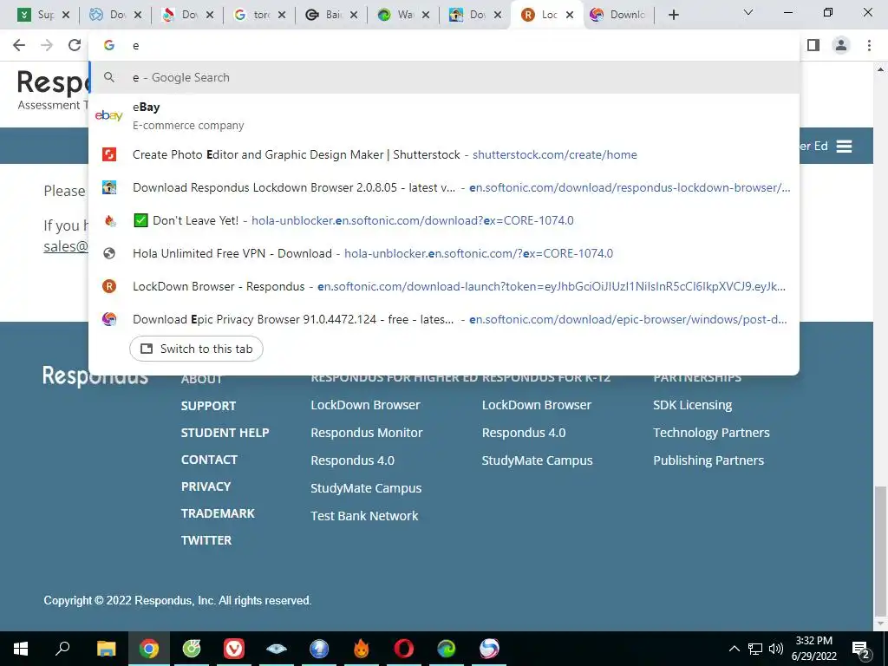Viewport: 888px width, 666px height.
Task: Show hidden system tray icons
Action: [x=734, y=649]
